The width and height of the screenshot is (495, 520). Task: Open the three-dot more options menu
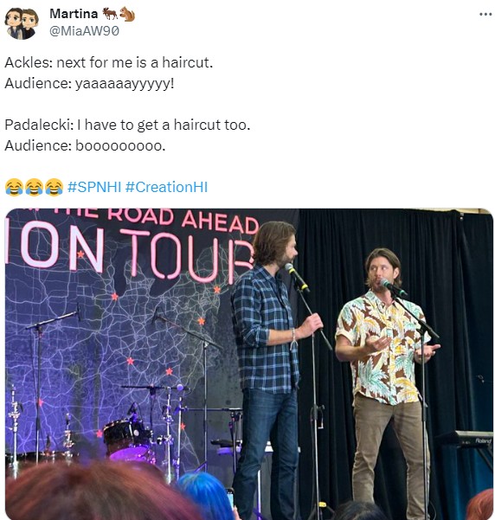point(485,14)
